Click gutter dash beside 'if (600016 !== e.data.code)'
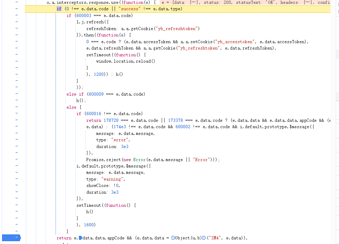The width and height of the screenshot is (339, 244). point(17,113)
